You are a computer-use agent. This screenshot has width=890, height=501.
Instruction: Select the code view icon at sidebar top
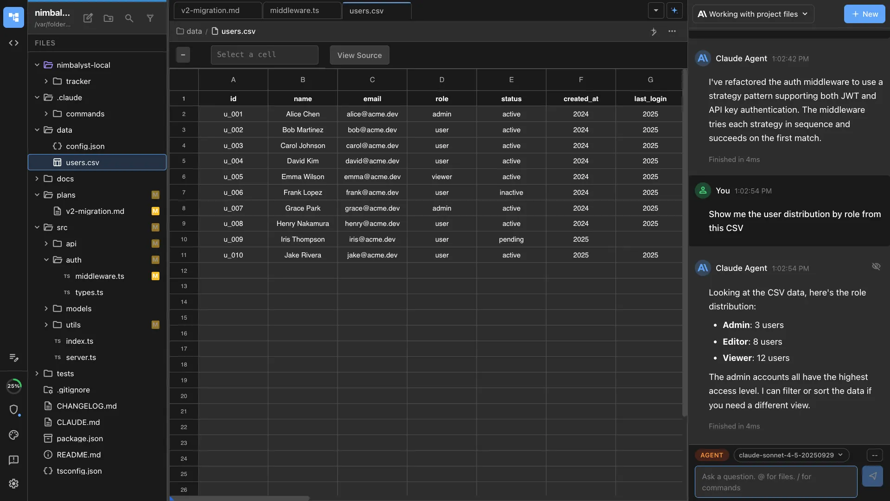tap(13, 43)
